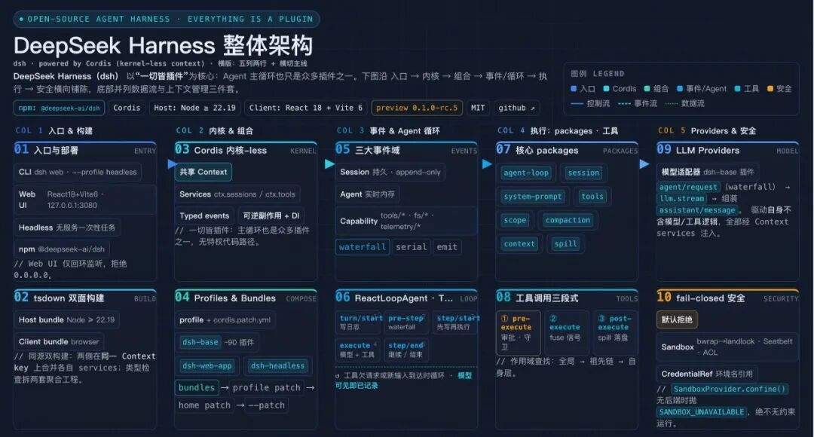814x437 pixels.
Task: Click the Client: React 18 + Vite 6 badge
Action: 306,108
